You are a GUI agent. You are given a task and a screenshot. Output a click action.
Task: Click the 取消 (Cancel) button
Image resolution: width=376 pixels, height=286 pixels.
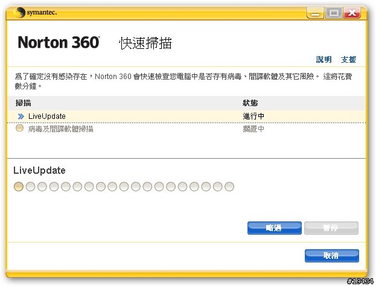pos(332,256)
